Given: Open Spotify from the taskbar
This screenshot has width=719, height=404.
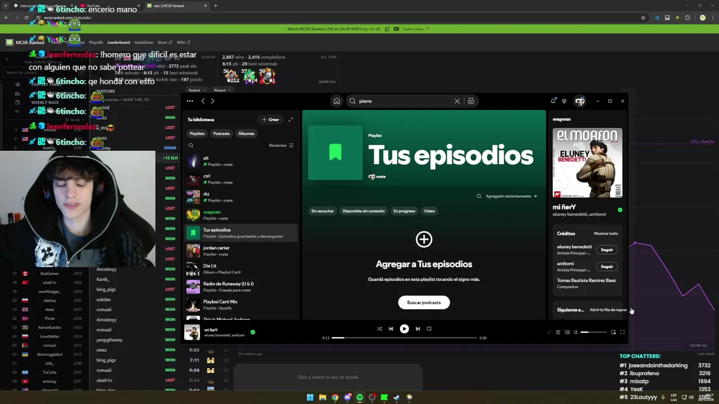Looking at the screenshot, I should (x=359, y=397).
